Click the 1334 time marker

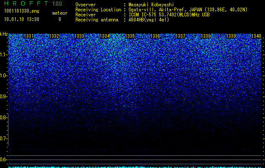click(x=105, y=36)
